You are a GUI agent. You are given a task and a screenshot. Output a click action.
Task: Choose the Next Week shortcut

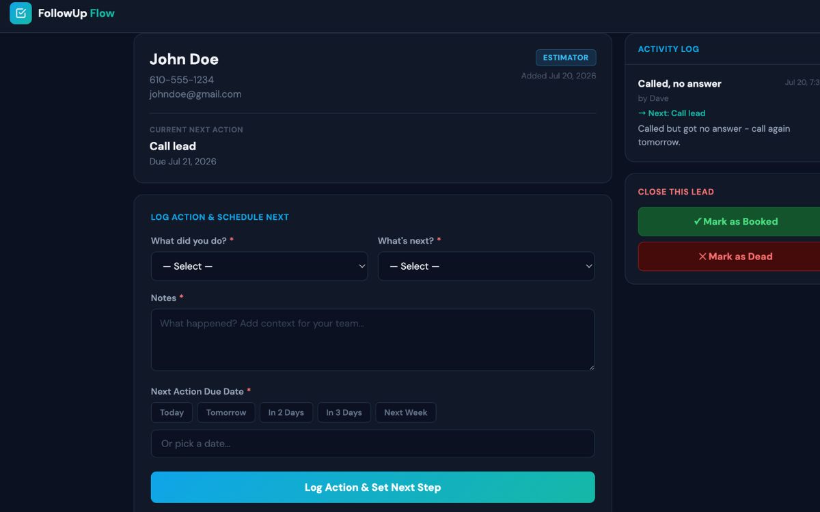point(405,412)
